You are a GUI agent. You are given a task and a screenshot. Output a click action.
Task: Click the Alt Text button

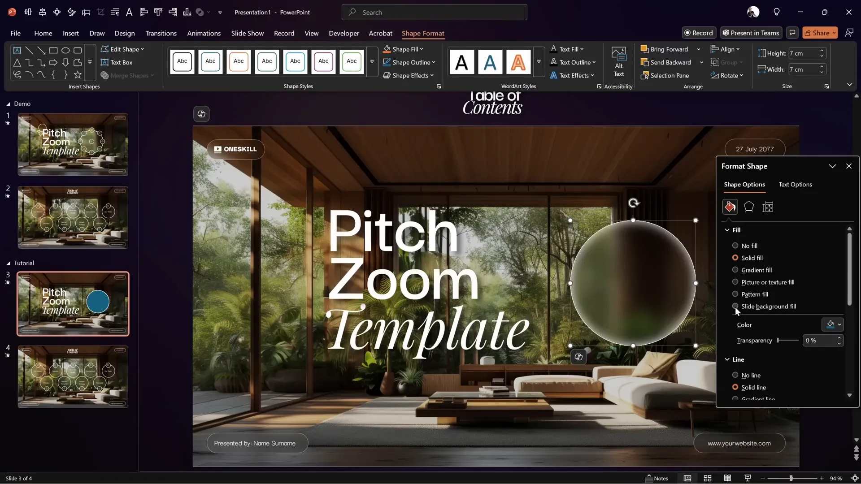[618, 63]
